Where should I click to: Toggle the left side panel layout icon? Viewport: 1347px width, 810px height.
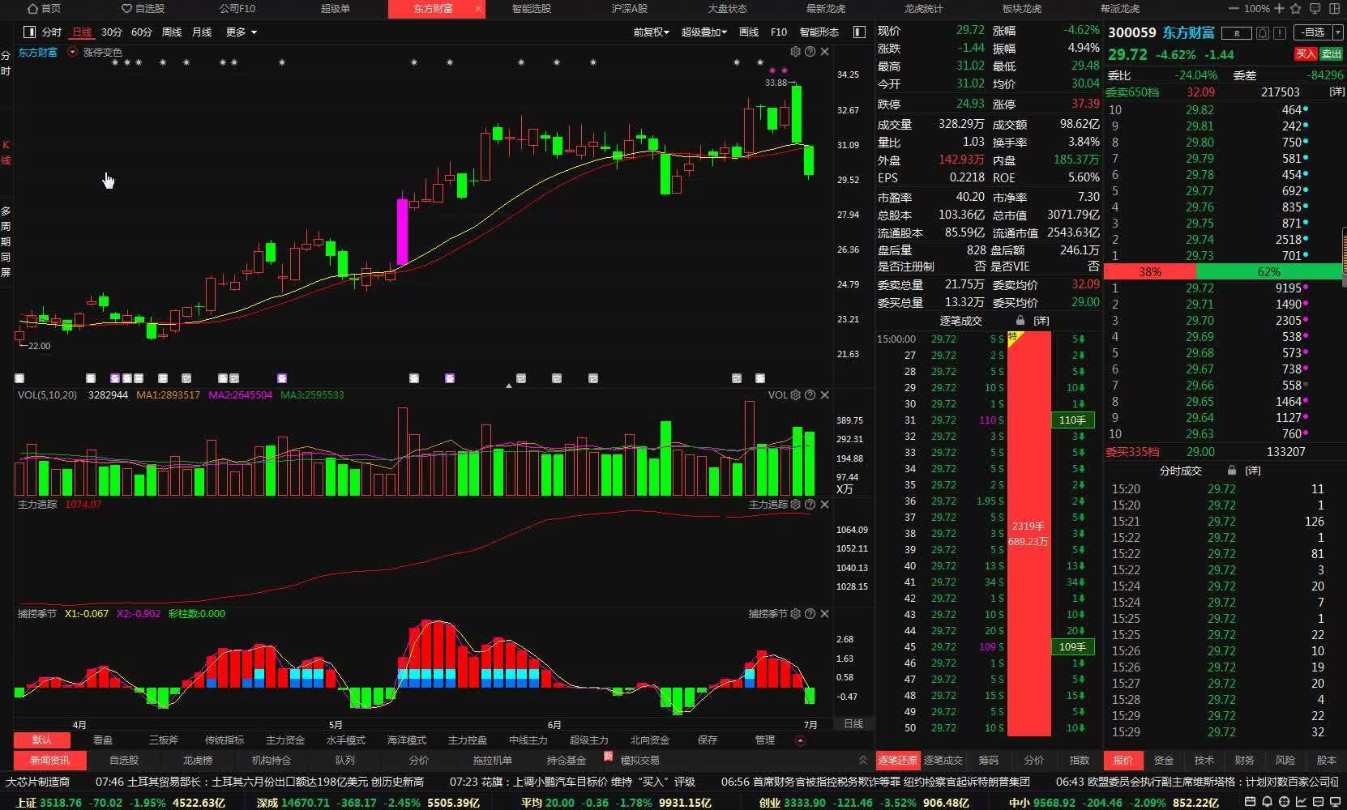(30, 32)
